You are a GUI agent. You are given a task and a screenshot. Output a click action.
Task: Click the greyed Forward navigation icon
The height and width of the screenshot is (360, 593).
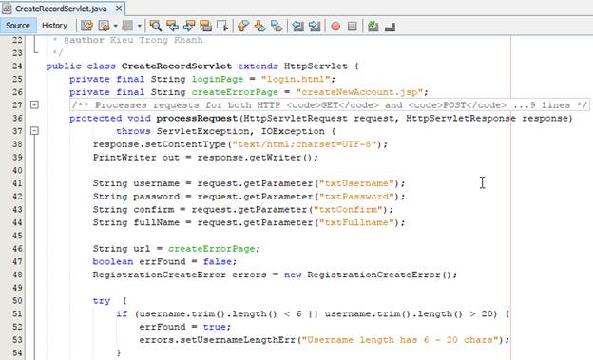click(127, 26)
